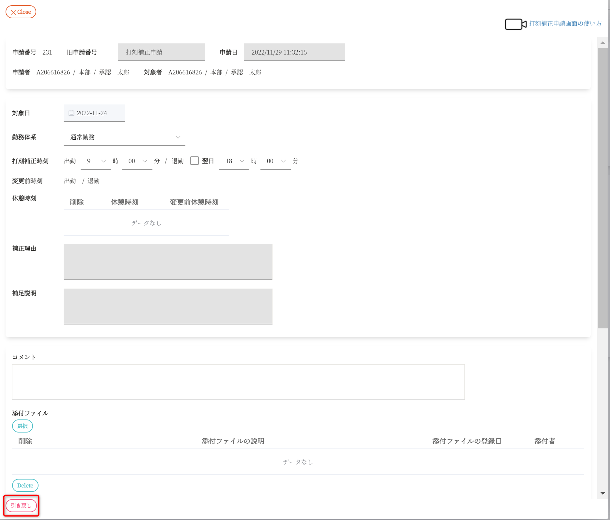Open the 退勤 hour dropdown showing 18
The width and height of the screenshot is (610, 520).
[x=234, y=161]
